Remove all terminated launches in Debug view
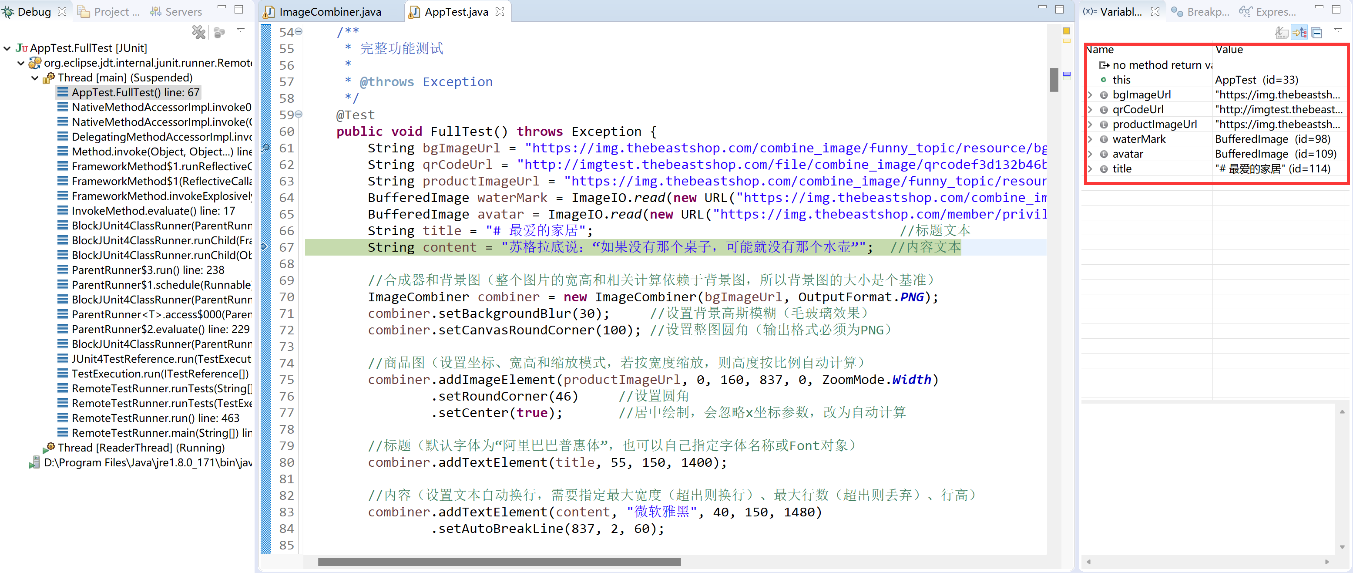Viewport: 1353px width, 573px height. pyautogui.click(x=198, y=32)
